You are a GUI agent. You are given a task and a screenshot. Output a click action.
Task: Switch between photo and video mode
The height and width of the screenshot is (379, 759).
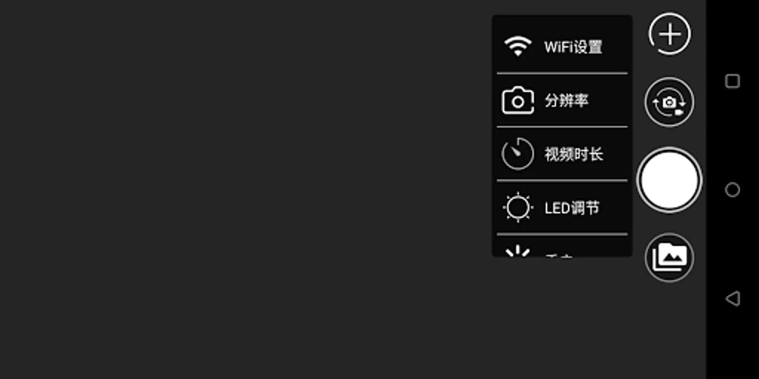point(669,102)
